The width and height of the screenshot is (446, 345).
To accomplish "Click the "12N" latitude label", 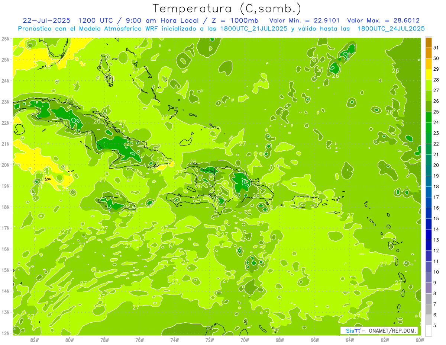I will [6, 333].
